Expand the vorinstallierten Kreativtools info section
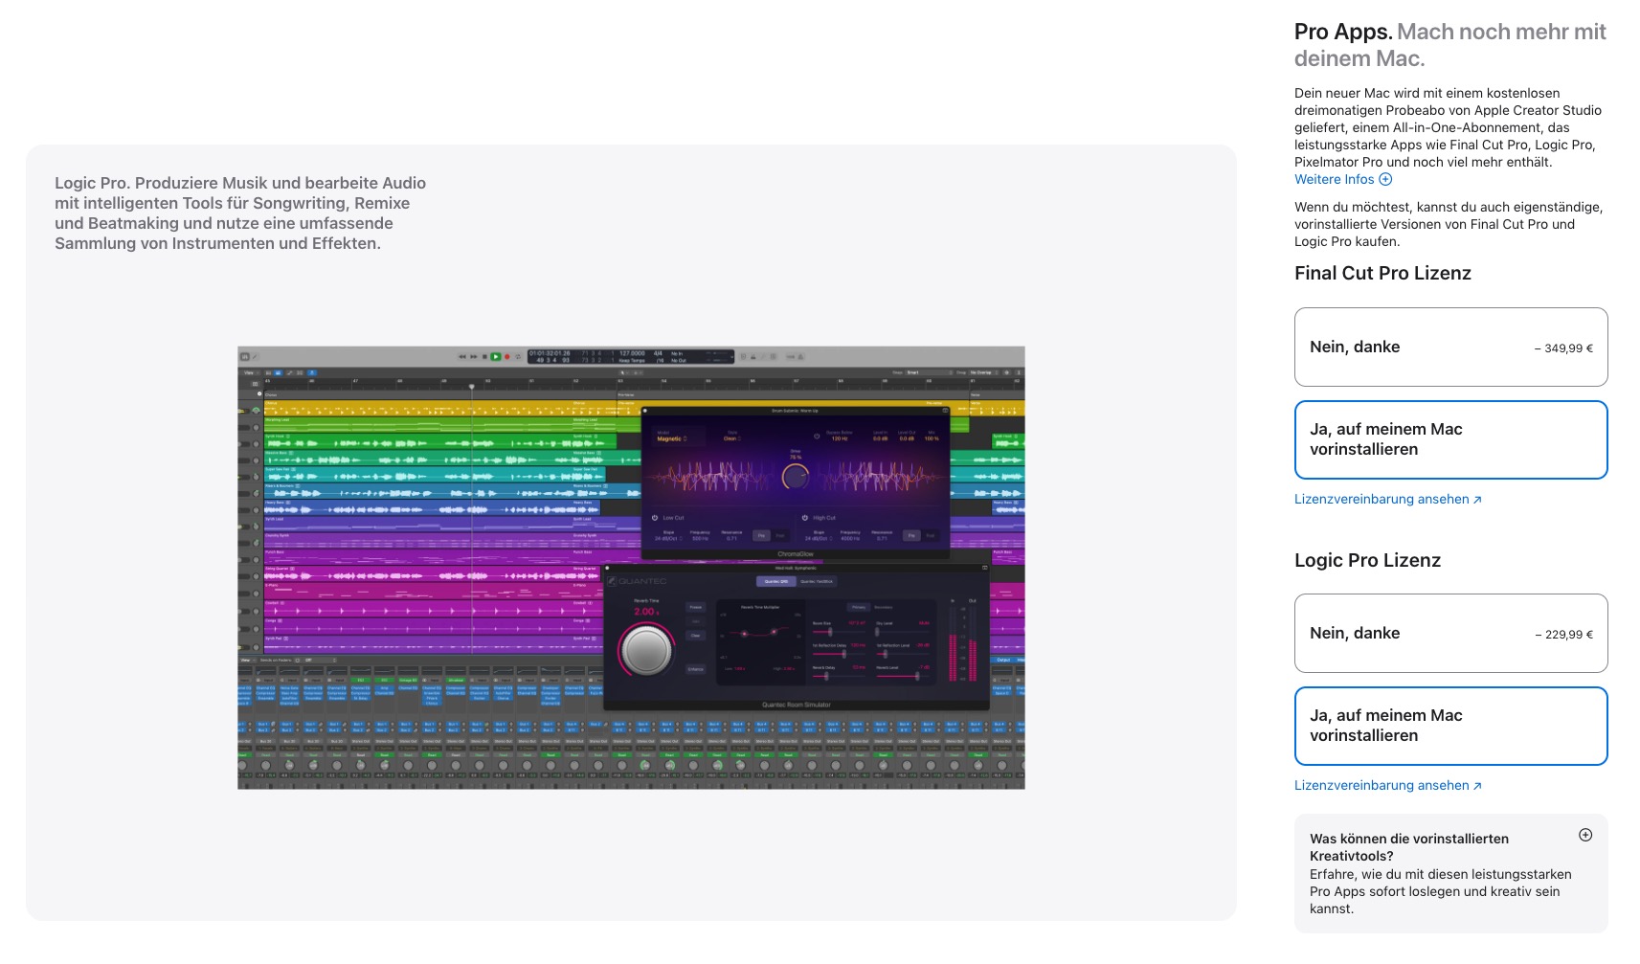This screenshot has height=964, width=1640. (1585, 835)
